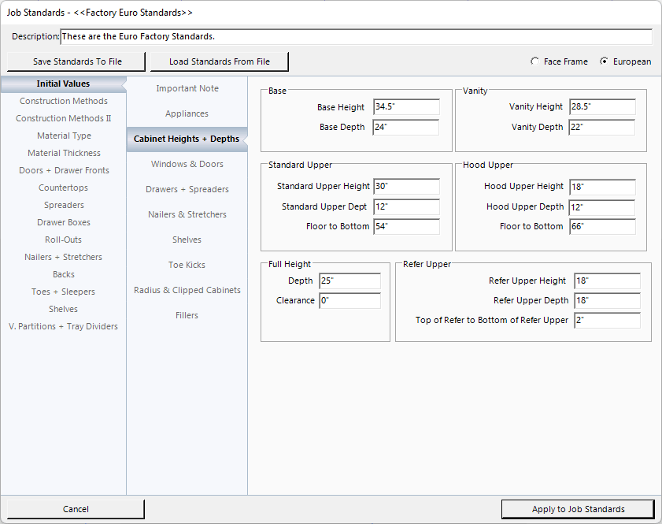The height and width of the screenshot is (524, 662).
Task: Cancel the Job Standards dialog
Action: (76, 509)
